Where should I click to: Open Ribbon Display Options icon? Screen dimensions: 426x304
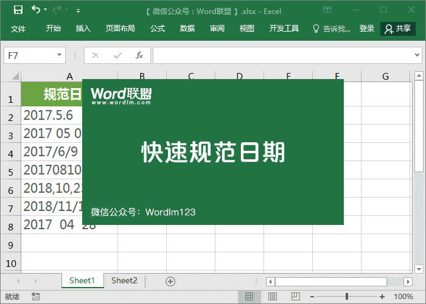(x=327, y=10)
